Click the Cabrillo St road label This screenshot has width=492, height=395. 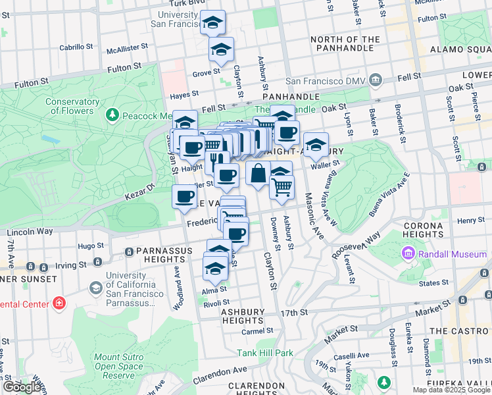point(76,47)
